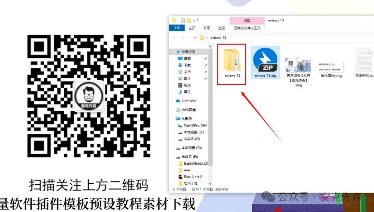Open the recent locations dropdown arrow
Image resolution: width=374 pixels, height=212 pixels.
click(189, 38)
